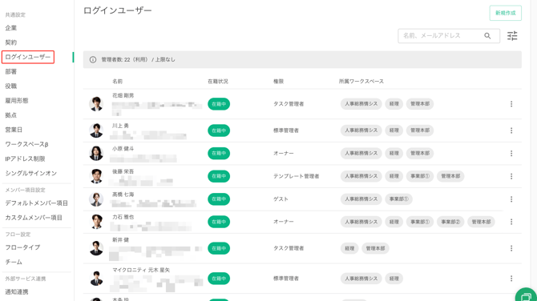Click the 新規作成 button
This screenshot has width=537, height=301.
click(506, 13)
